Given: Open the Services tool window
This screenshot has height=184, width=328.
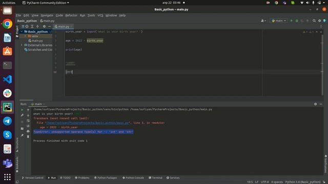Looking at the screenshot, I should click(173, 178).
